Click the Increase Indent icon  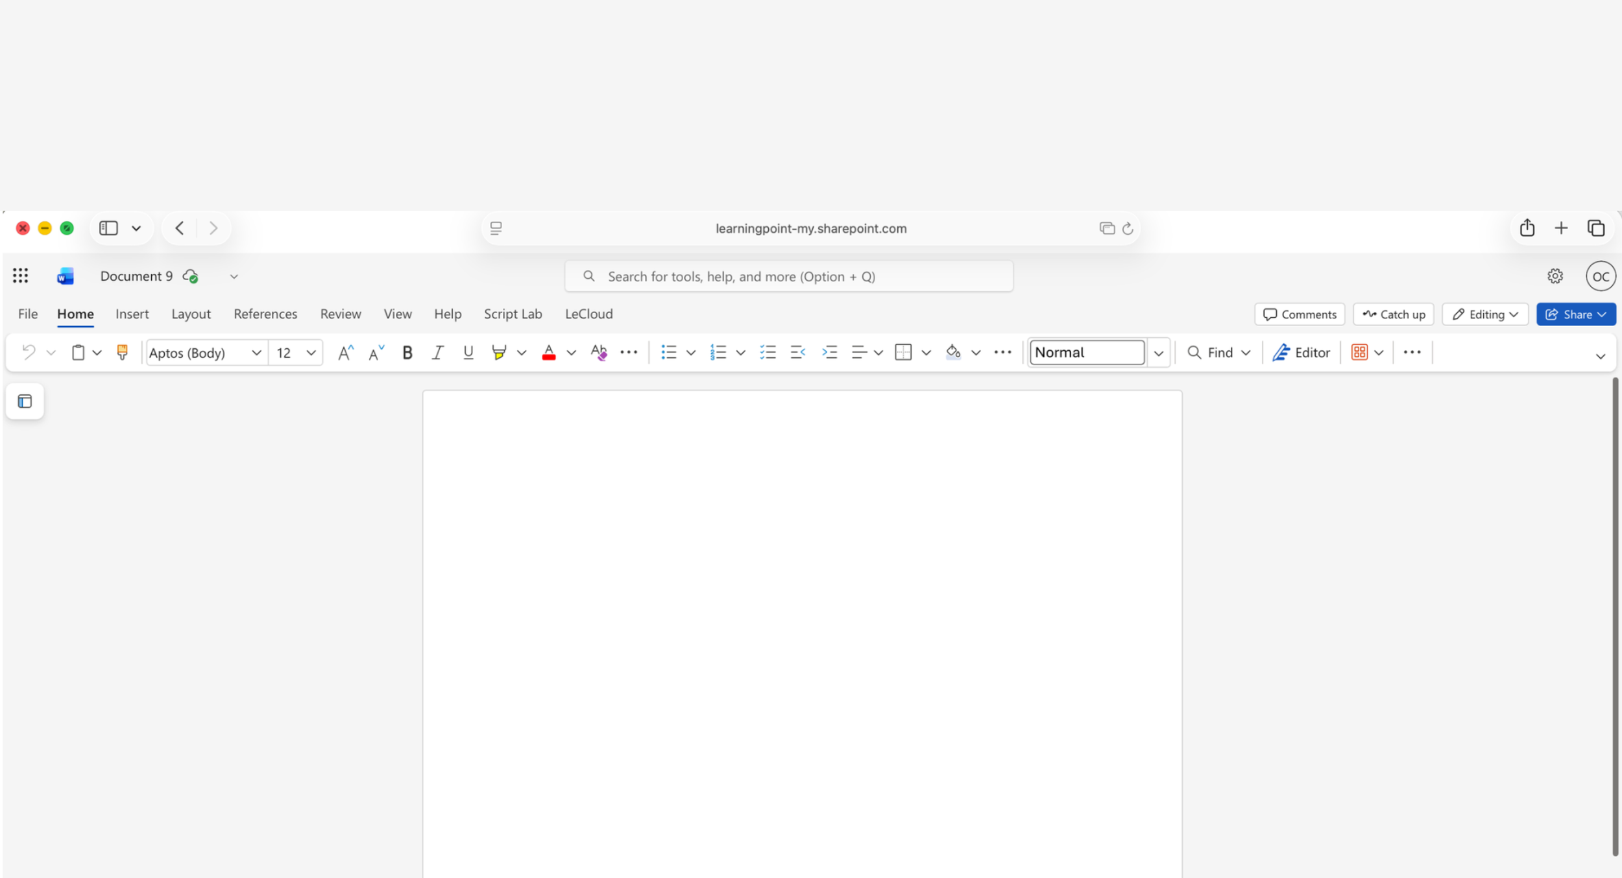(x=829, y=352)
